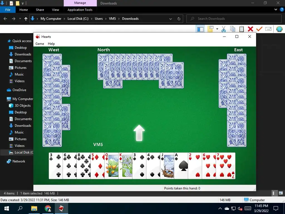Click the orange checkmark Rename icon
The height and width of the screenshot is (214, 285).
(x=259, y=29)
